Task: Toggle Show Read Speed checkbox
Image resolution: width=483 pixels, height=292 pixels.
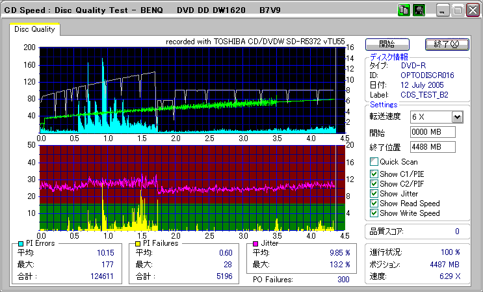Action: 374,204
